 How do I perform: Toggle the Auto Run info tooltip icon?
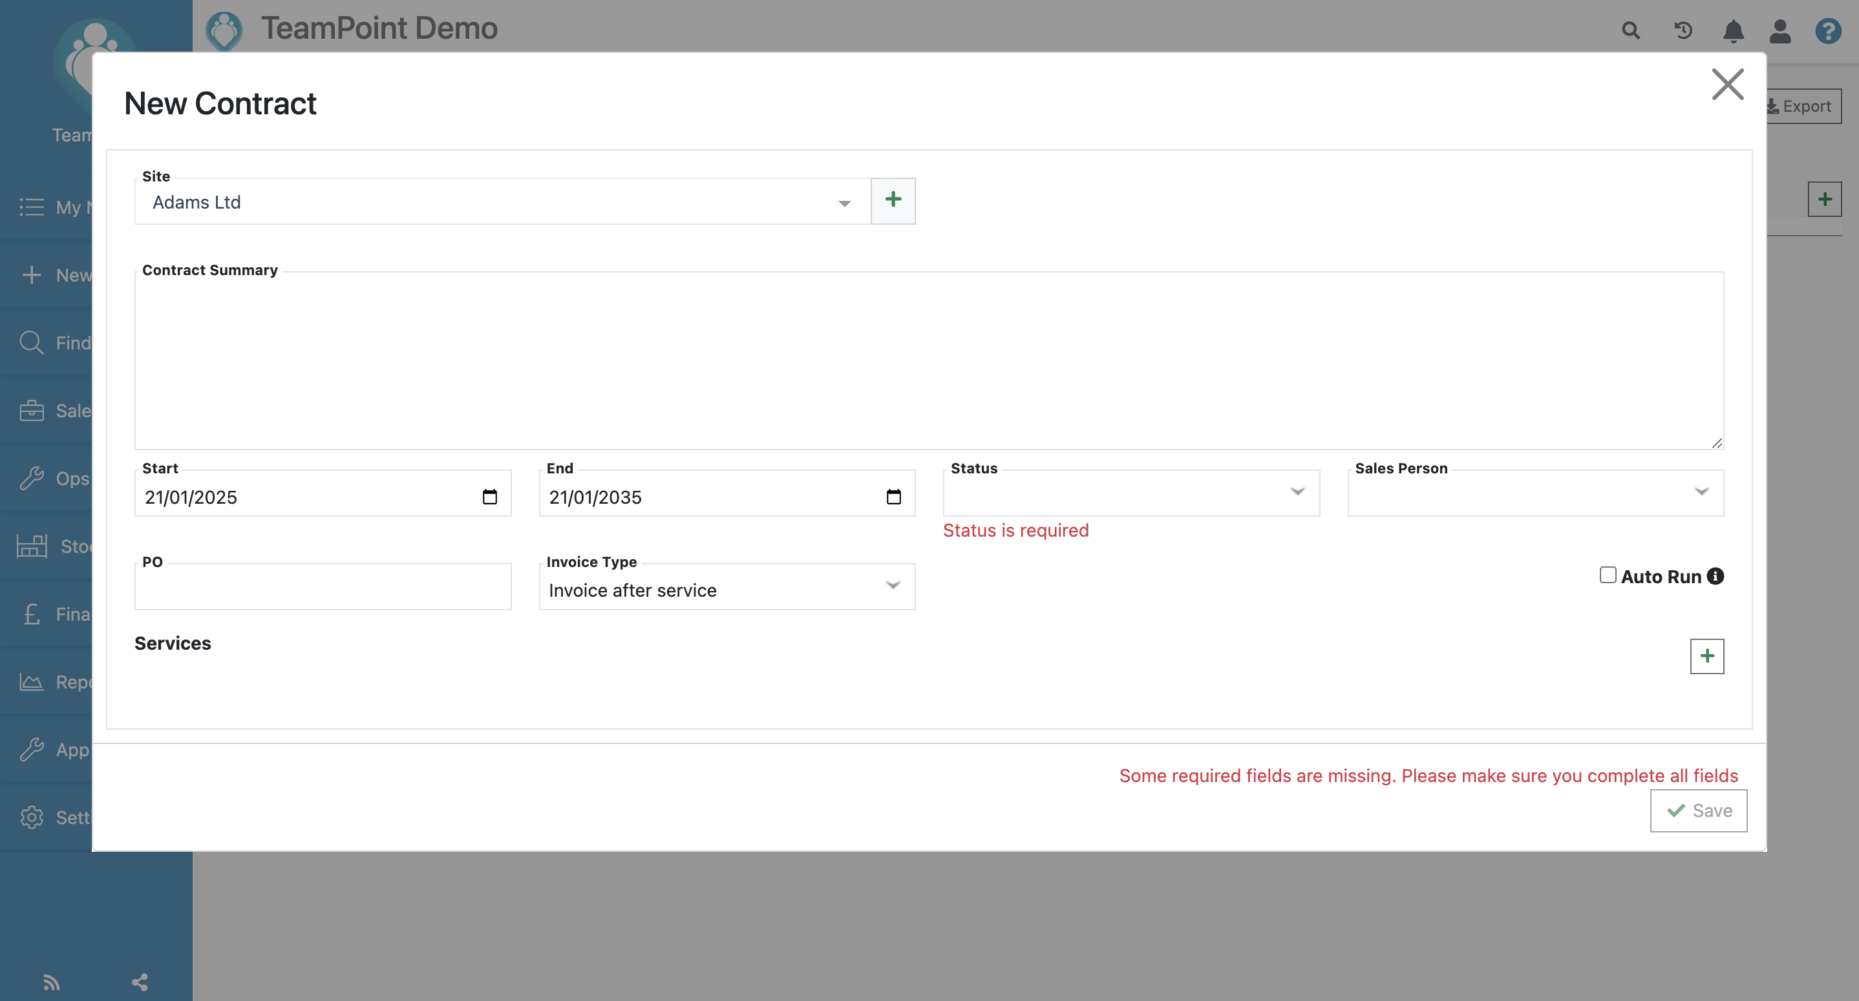[x=1715, y=575]
